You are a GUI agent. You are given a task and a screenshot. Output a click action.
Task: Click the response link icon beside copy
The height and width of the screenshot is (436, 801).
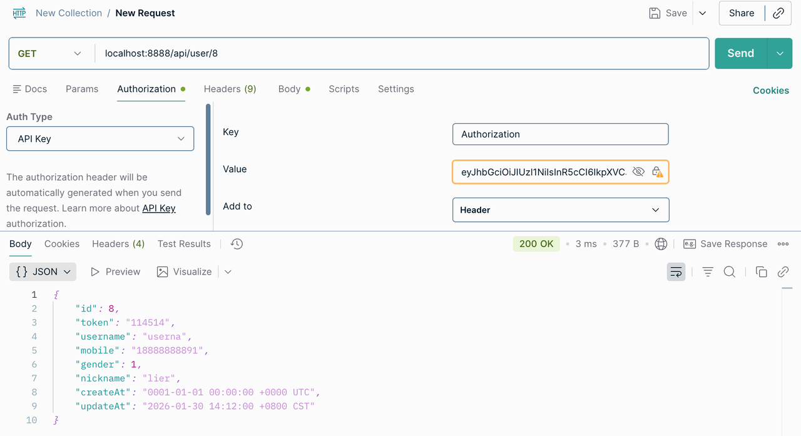pos(783,271)
